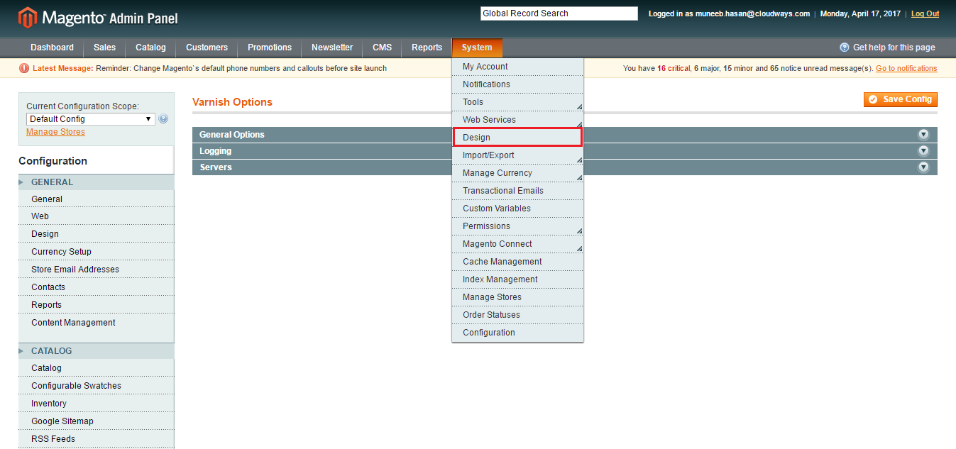The width and height of the screenshot is (956, 449).
Task: Click the red alert icon next to Latest Message
Action: click(x=24, y=68)
